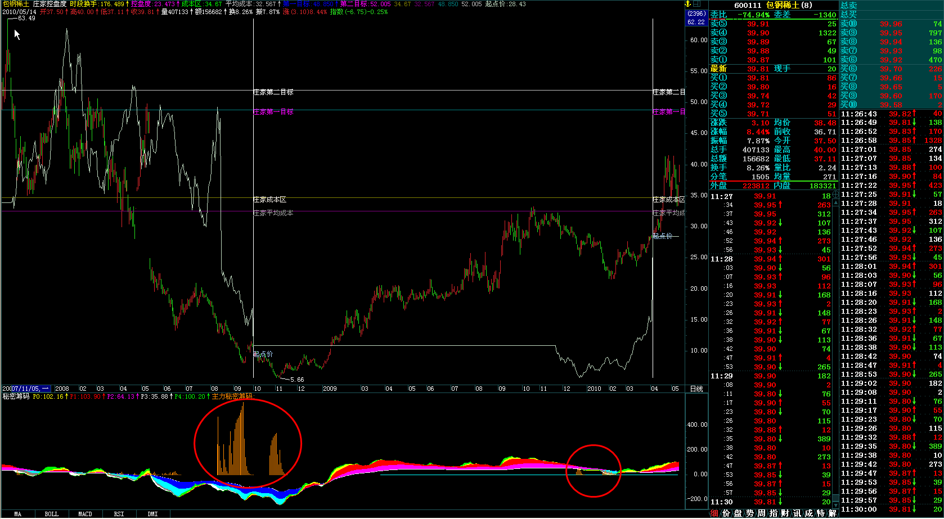
Task: Click the magenta 庄家第一目标 label mid-chart
Action: tap(273, 112)
